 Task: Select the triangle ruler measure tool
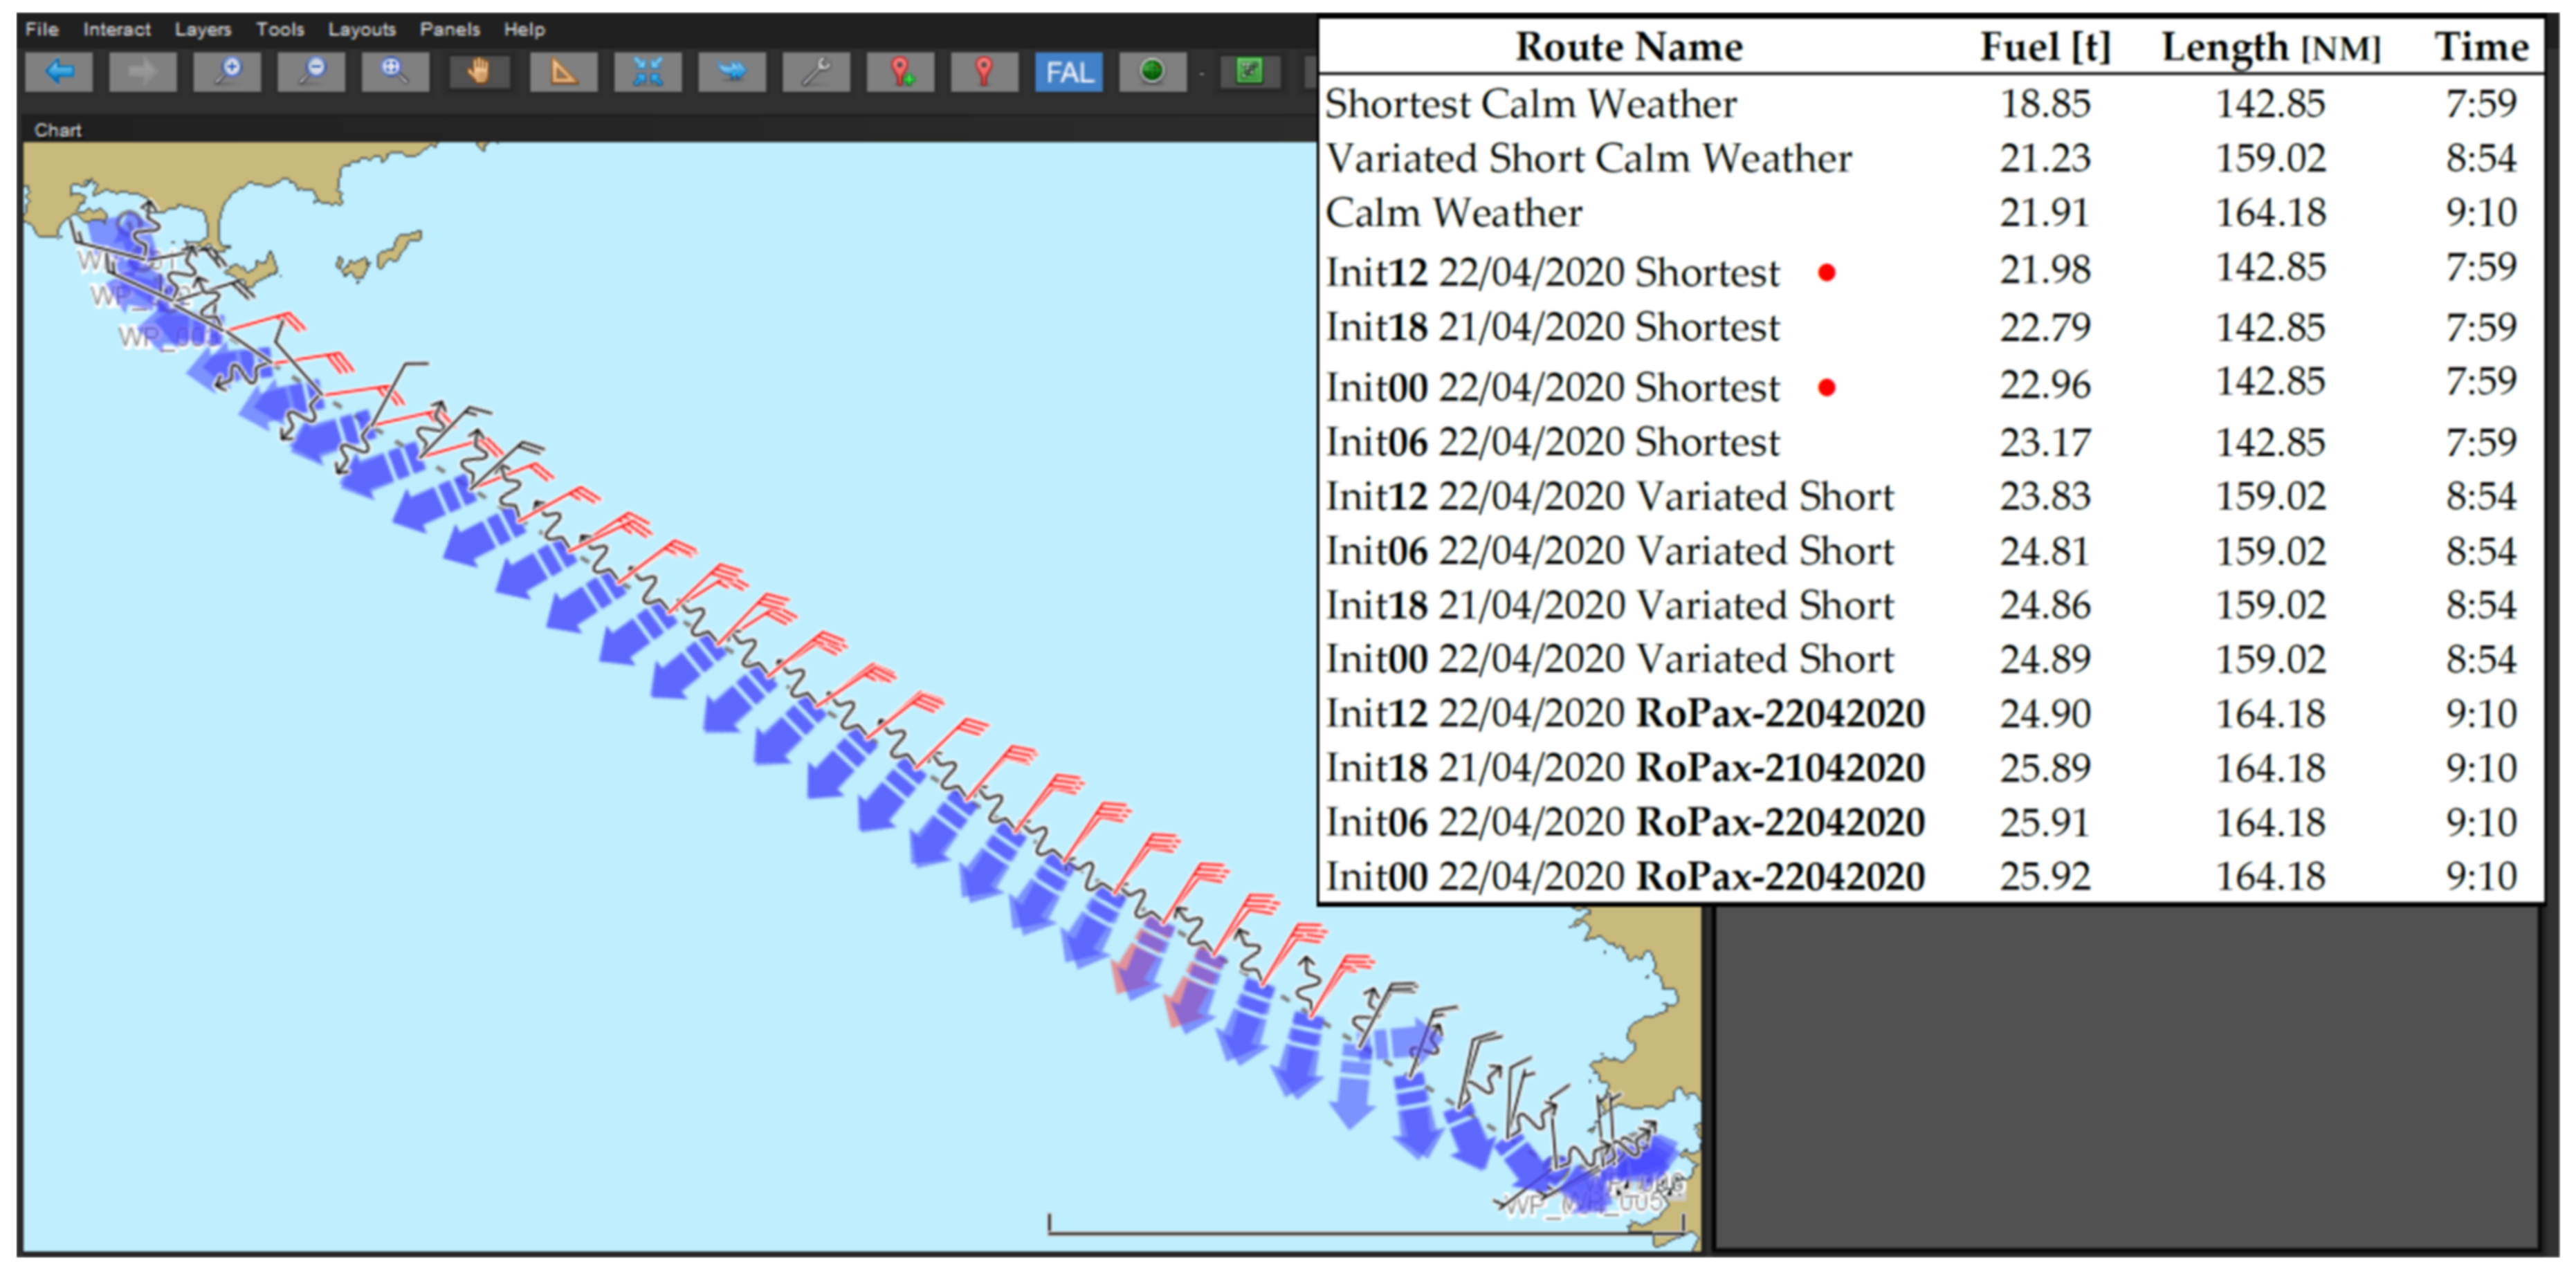tap(564, 72)
